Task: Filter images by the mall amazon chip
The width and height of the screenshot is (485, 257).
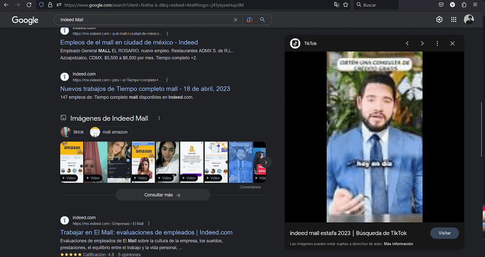Action: 111,132
